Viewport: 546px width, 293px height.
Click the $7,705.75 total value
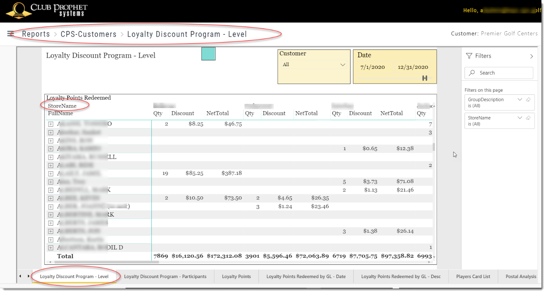pyautogui.click(x=363, y=256)
